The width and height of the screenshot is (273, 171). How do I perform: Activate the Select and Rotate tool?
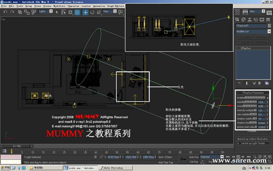point(92,12)
